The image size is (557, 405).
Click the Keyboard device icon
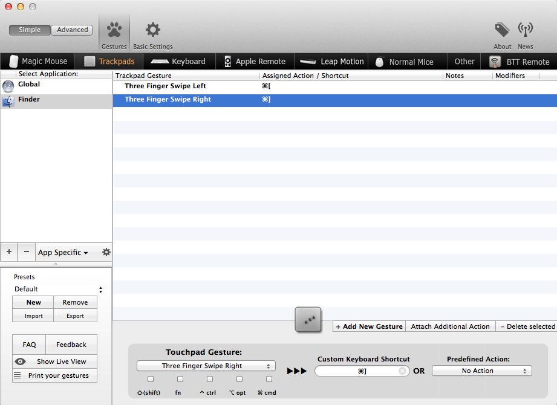click(160, 62)
